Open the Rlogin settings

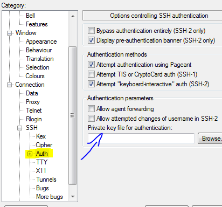33,119
